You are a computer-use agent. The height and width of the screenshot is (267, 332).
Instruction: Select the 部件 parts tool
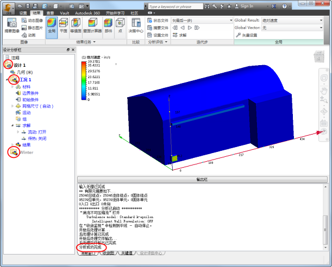pyautogui.click(x=108, y=26)
